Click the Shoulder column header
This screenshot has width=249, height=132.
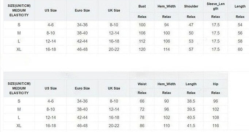coord(191,6)
